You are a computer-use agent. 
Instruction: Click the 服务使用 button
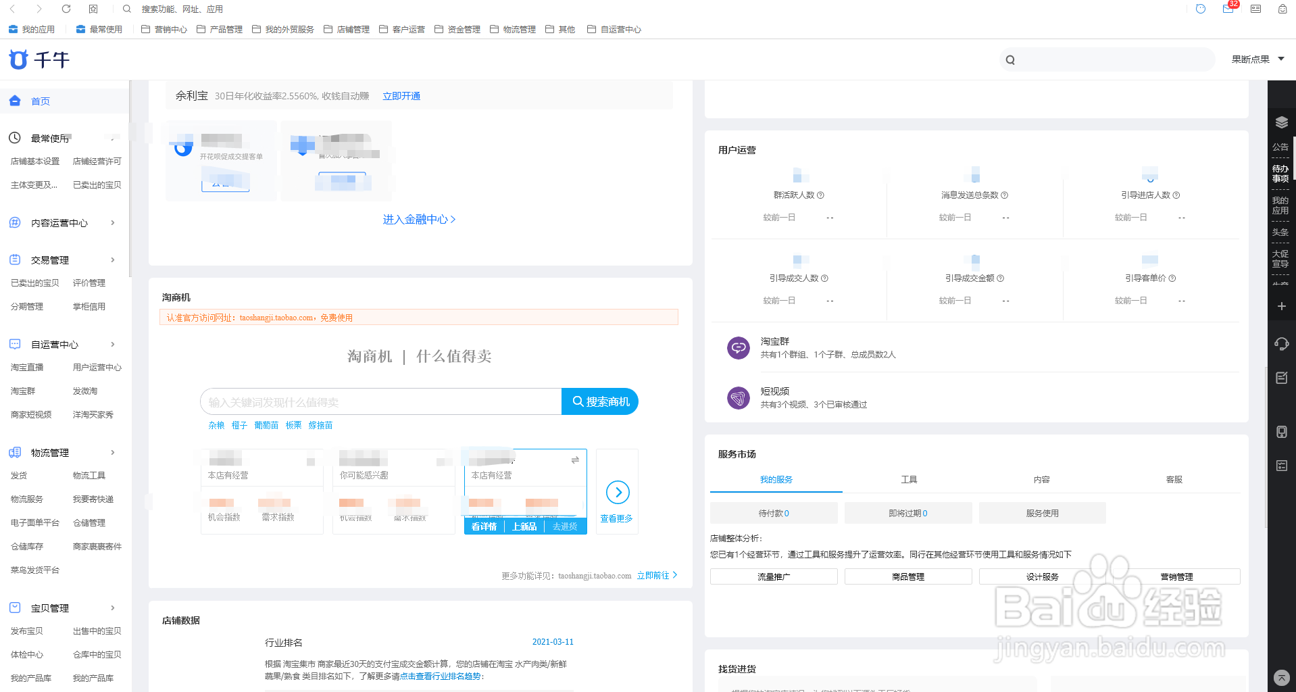tap(1042, 513)
